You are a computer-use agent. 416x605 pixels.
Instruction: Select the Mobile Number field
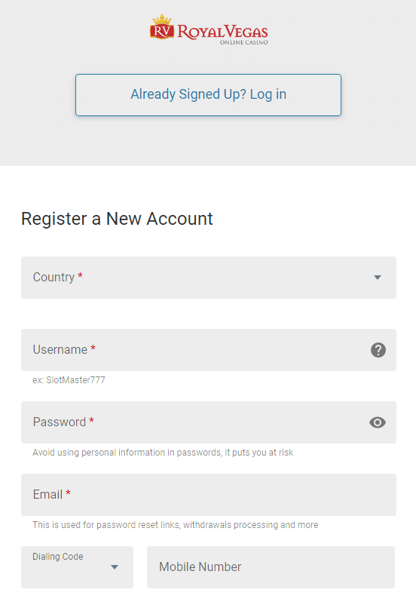[271, 567]
